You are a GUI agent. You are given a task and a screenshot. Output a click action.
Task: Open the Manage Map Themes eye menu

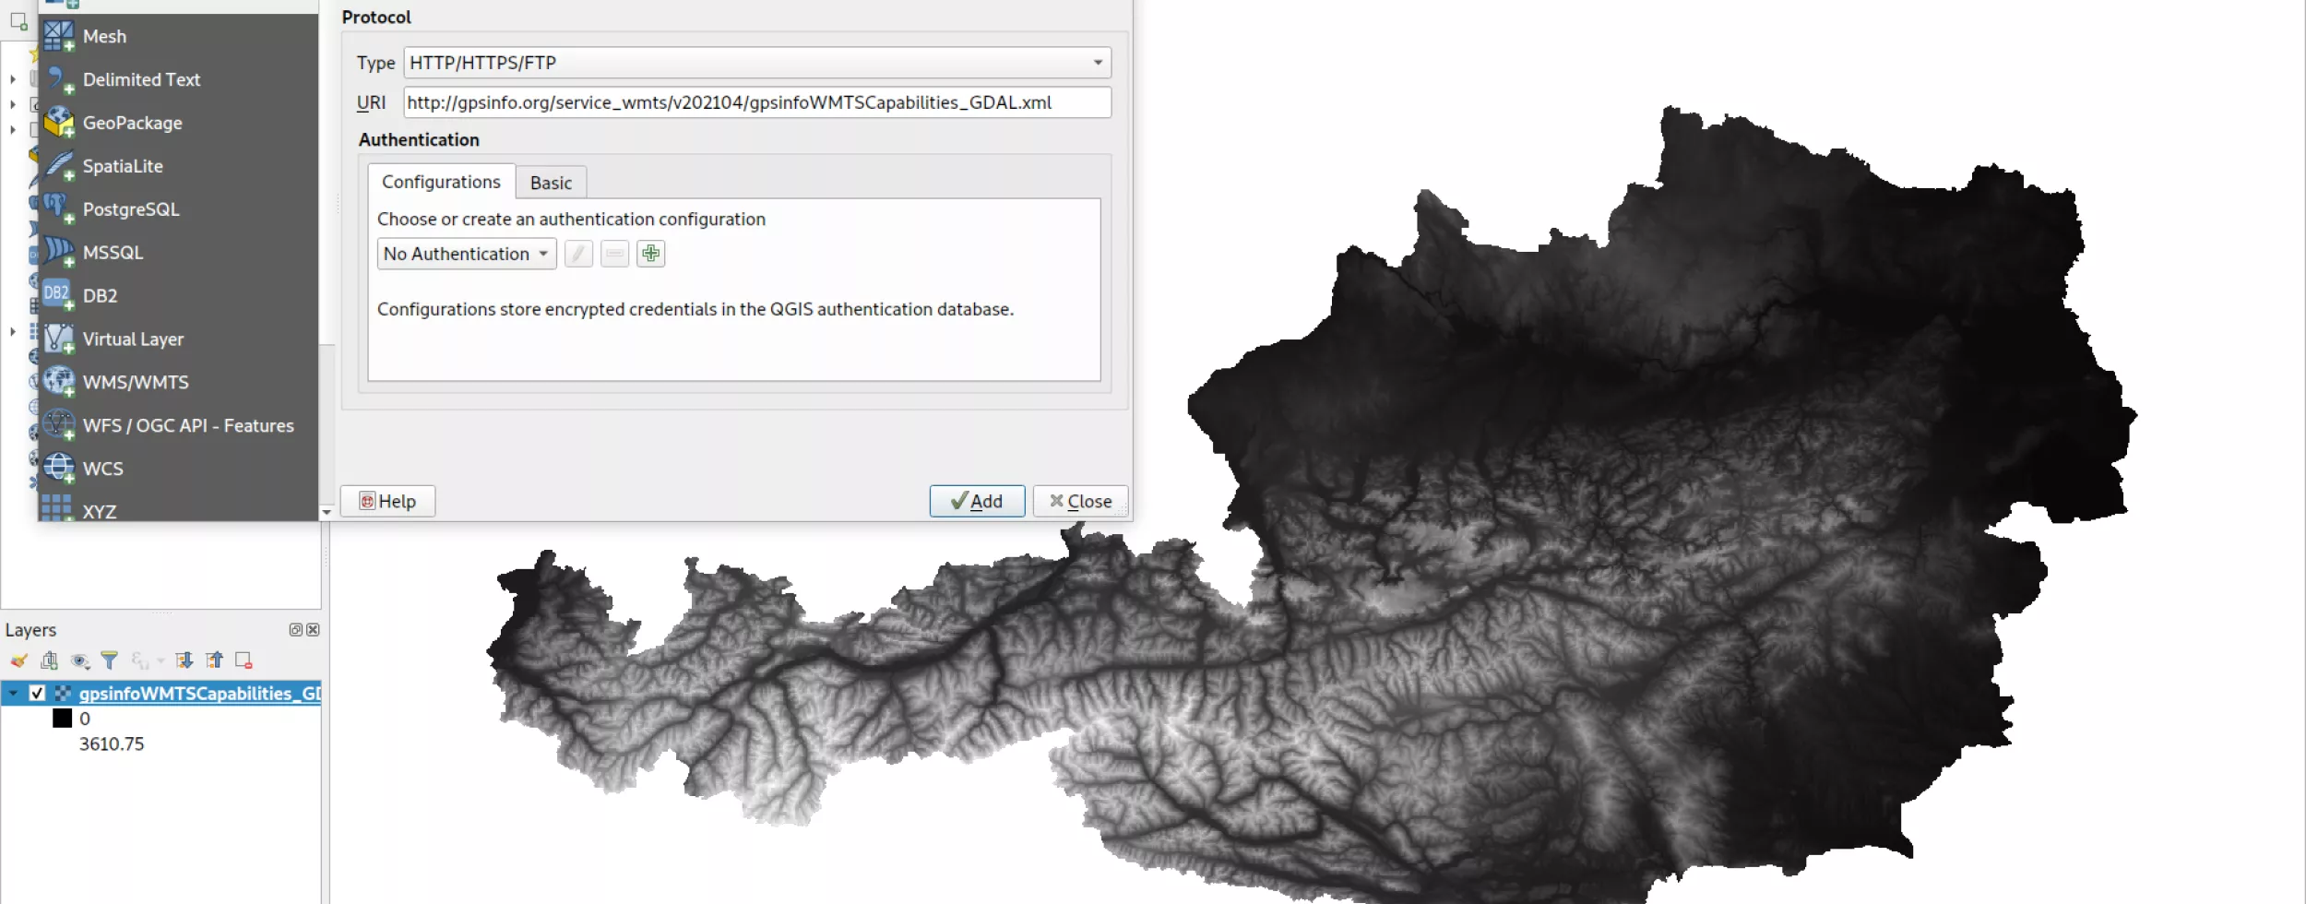pyautogui.click(x=80, y=660)
